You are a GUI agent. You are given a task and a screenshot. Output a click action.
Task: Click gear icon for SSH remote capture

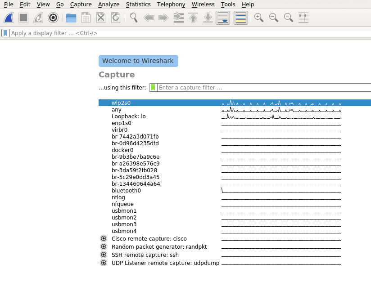coord(104,255)
